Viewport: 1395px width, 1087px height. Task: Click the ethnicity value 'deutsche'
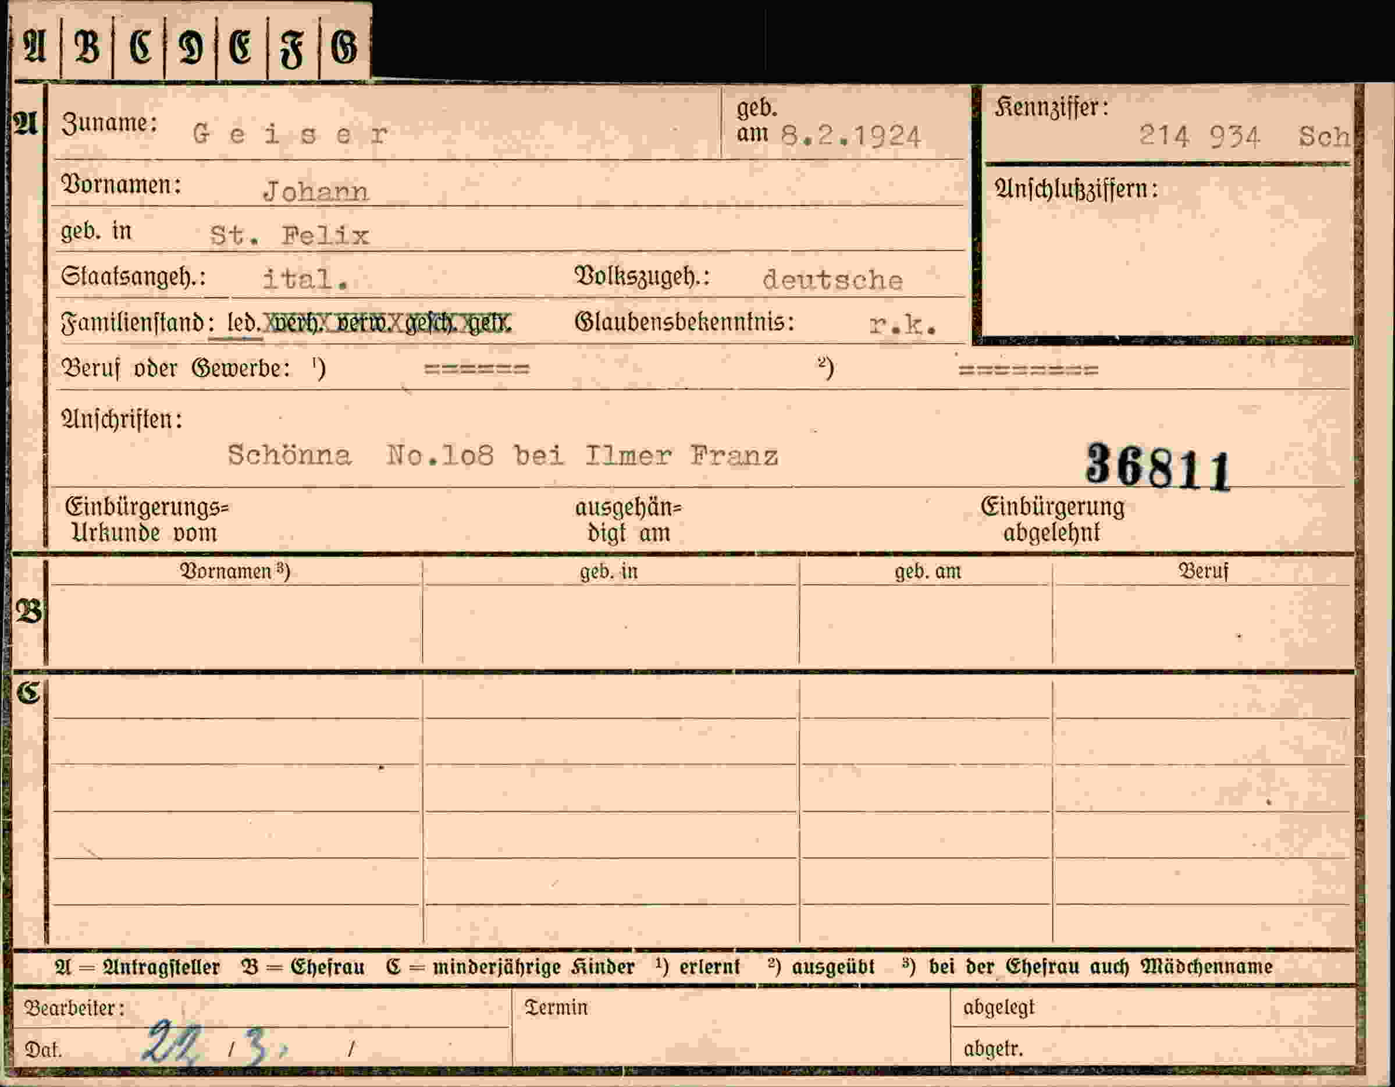pyautogui.click(x=832, y=280)
